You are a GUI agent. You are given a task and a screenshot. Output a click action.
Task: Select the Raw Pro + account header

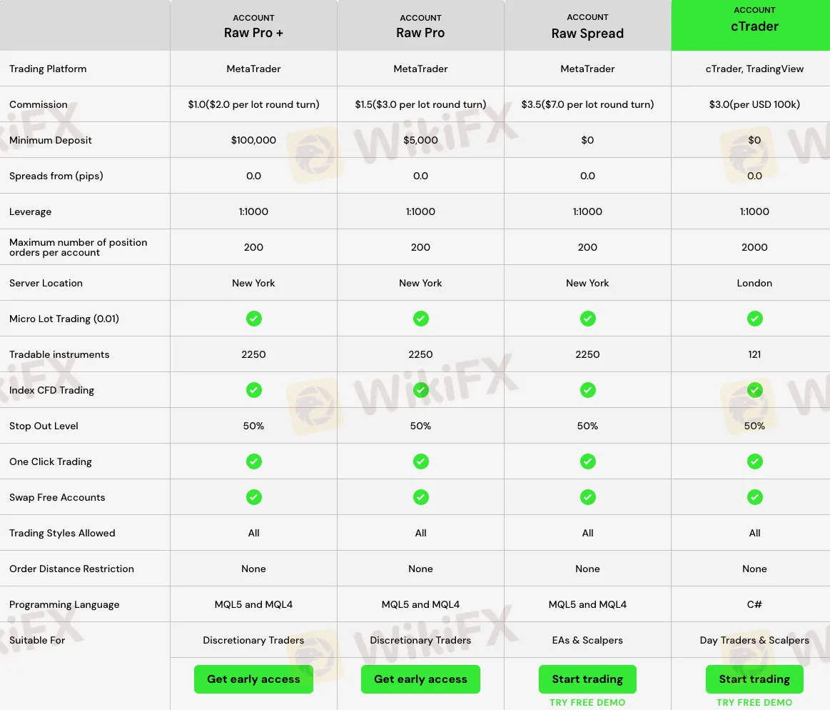[x=253, y=26]
